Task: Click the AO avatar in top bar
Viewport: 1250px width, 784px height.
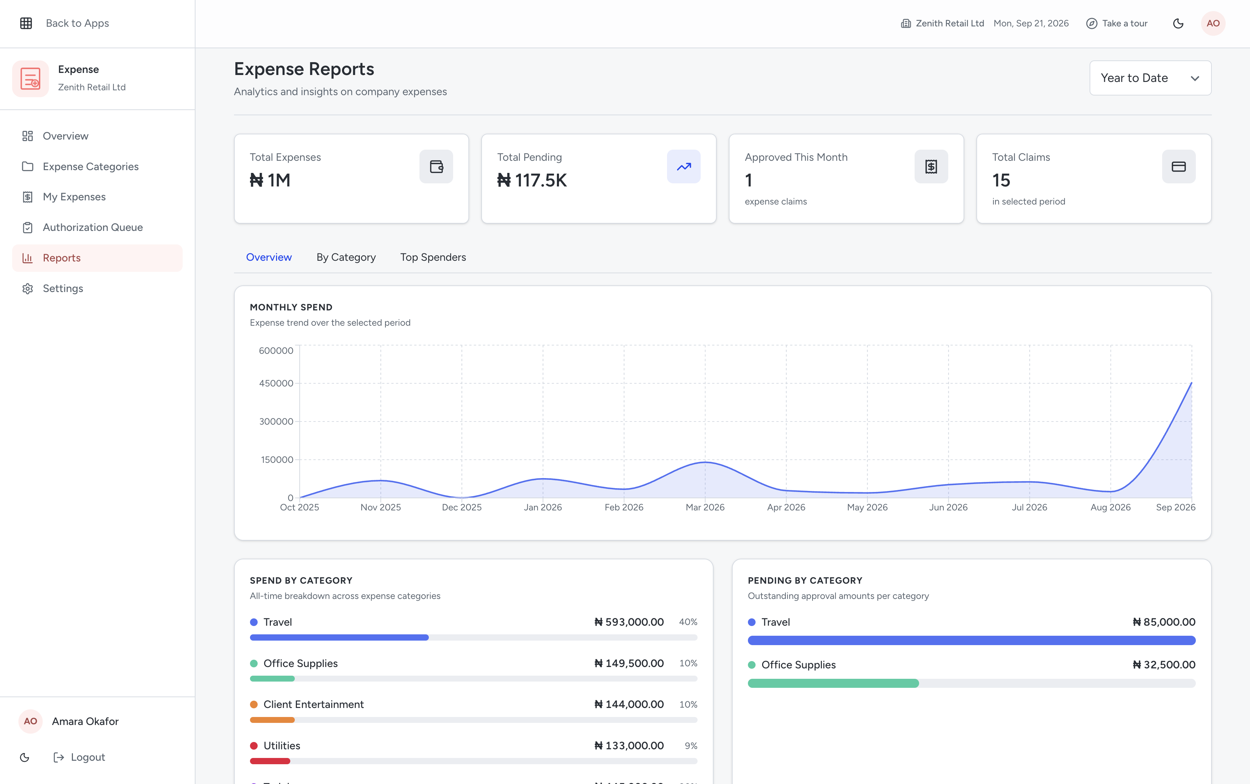Action: pyautogui.click(x=1212, y=23)
